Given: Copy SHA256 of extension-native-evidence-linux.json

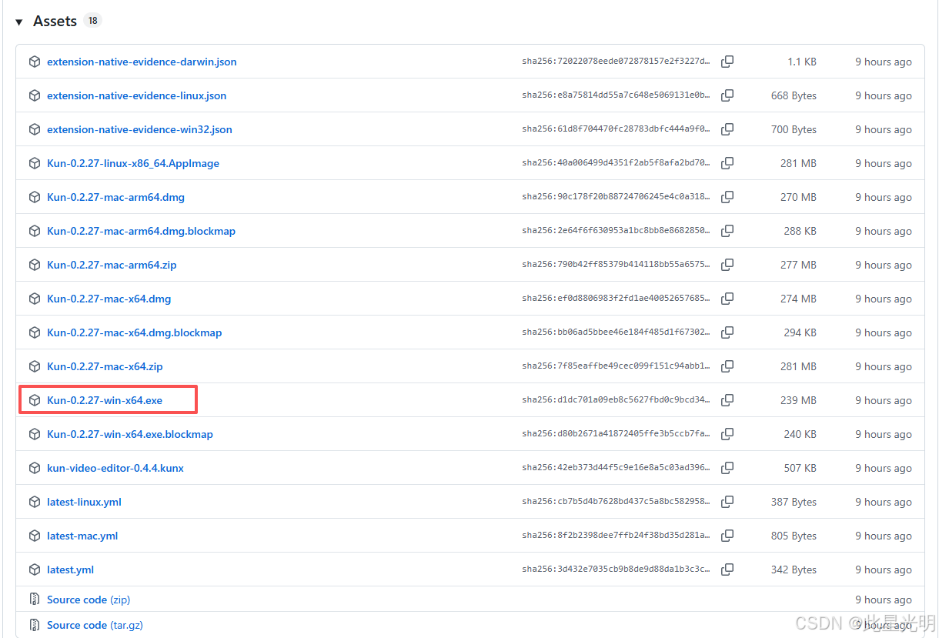Looking at the screenshot, I should (727, 95).
